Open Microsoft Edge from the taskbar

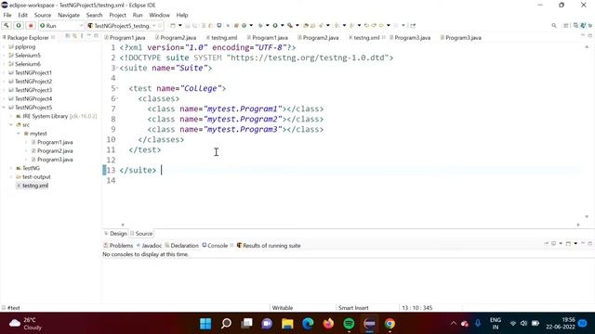[308, 324]
